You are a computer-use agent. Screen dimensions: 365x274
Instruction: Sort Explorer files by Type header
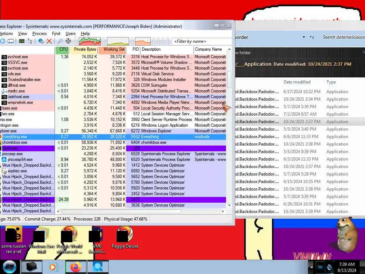click(x=331, y=82)
